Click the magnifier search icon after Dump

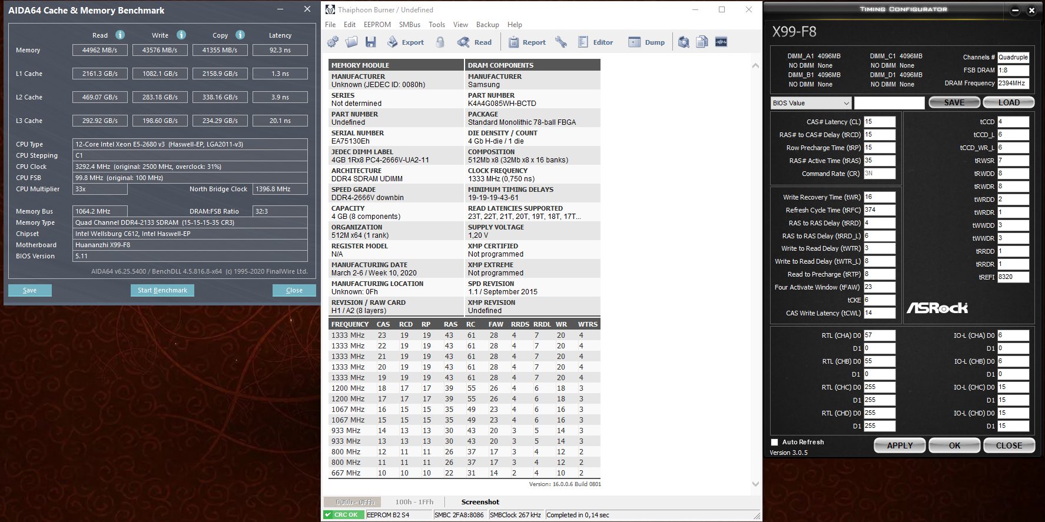click(684, 42)
